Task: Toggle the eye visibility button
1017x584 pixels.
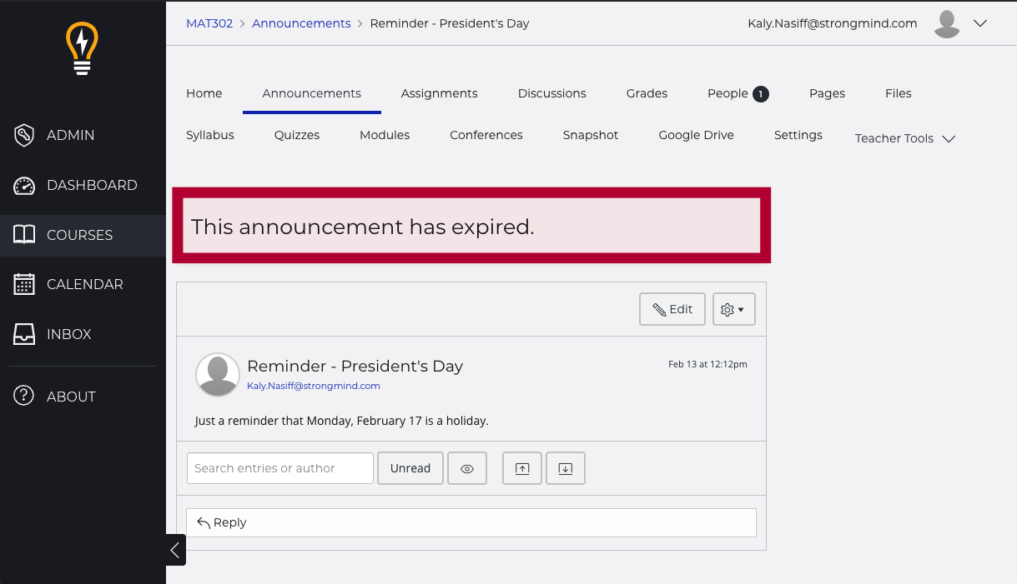Action: pyautogui.click(x=467, y=468)
